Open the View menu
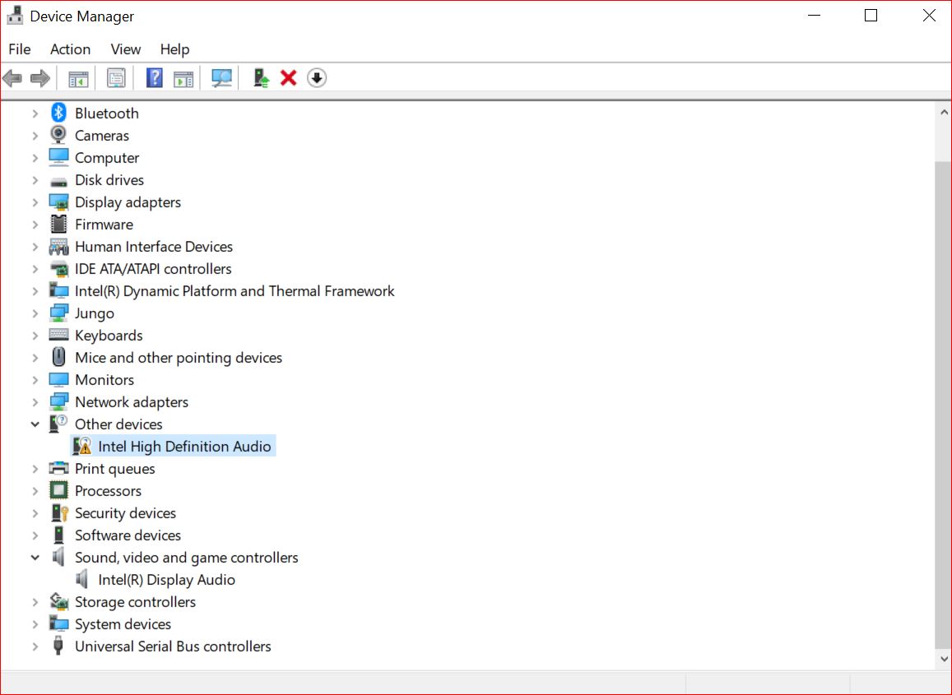952x695 pixels. [126, 49]
